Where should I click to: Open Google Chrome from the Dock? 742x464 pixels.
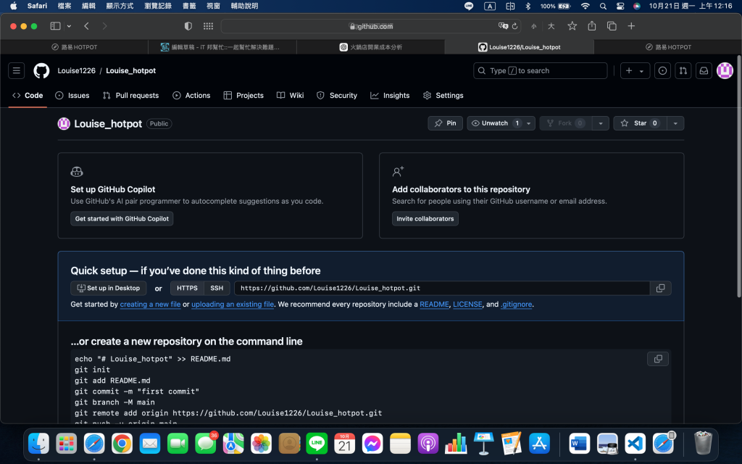[x=122, y=444]
